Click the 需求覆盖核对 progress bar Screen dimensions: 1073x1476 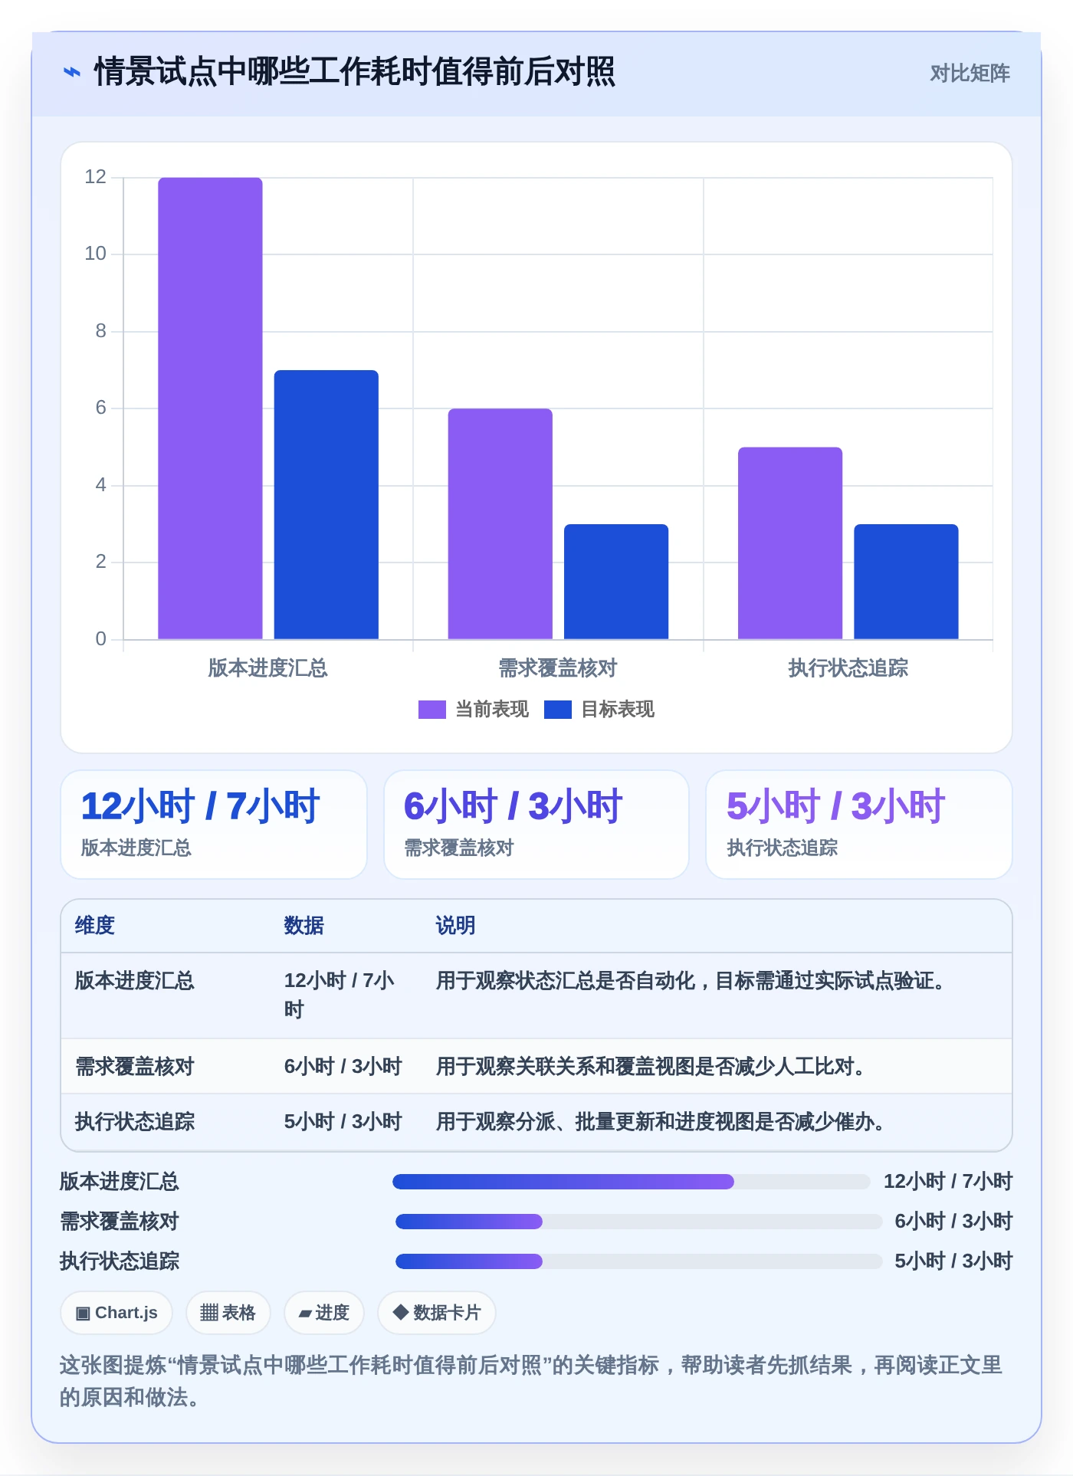coord(638,1222)
